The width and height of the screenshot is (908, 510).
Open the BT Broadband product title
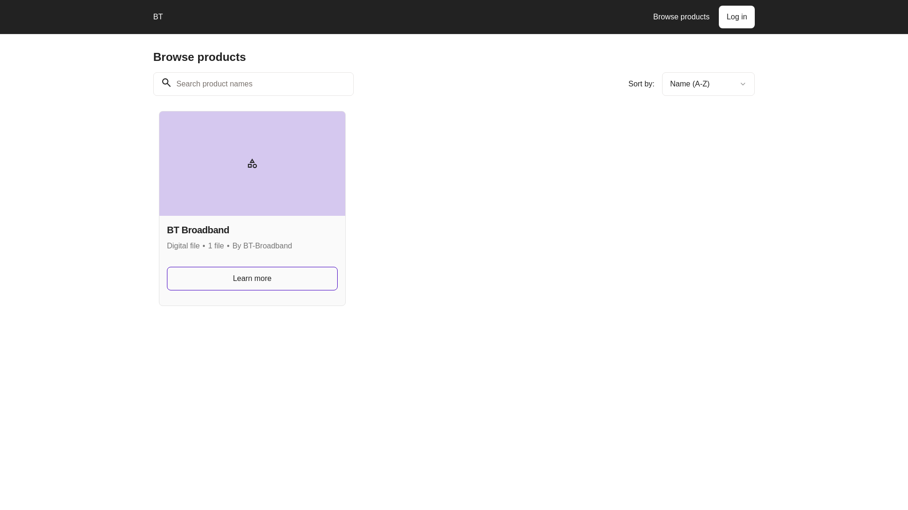[198, 230]
